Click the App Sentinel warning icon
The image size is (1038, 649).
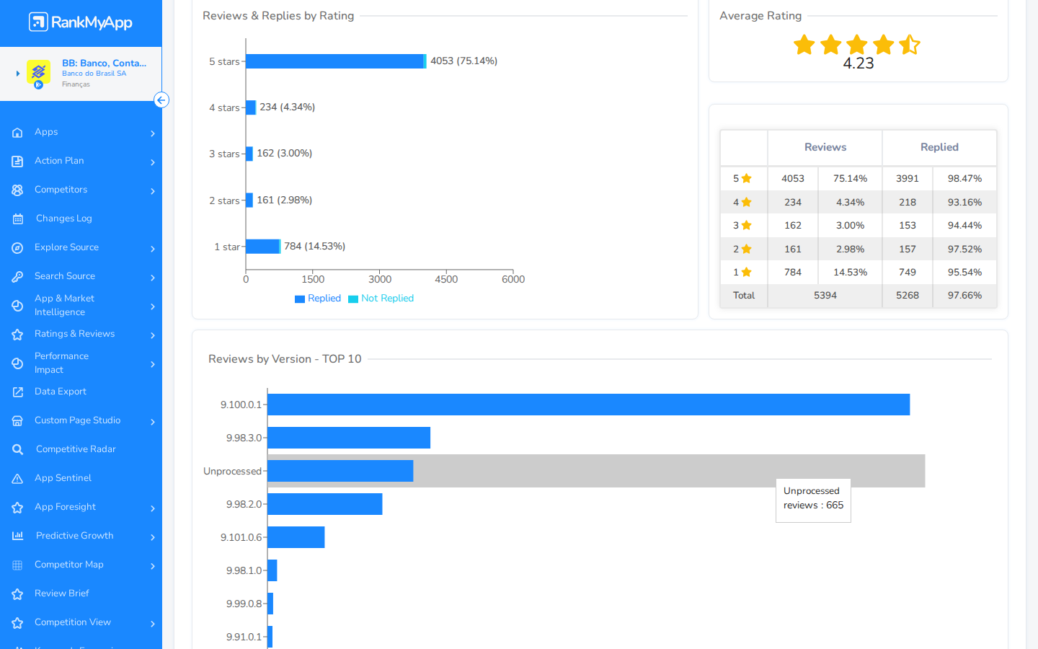point(17,479)
